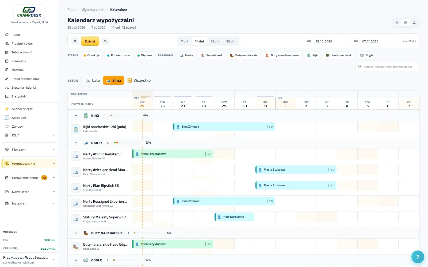The image size is (428, 267).
Task: Click the OD date field 25.10.2026
Action: [333, 41]
